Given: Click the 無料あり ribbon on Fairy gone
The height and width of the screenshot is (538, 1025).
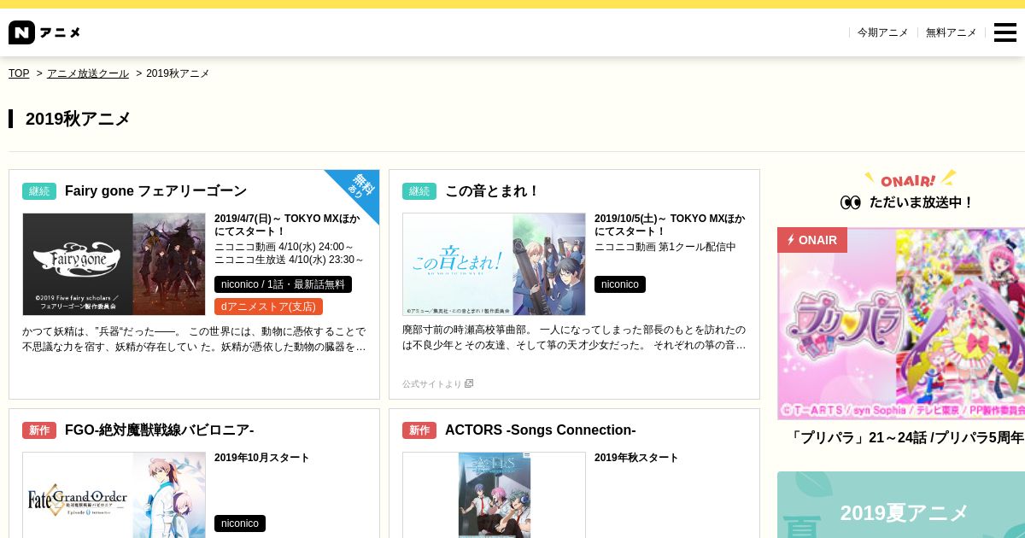Looking at the screenshot, I should click(360, 187).
